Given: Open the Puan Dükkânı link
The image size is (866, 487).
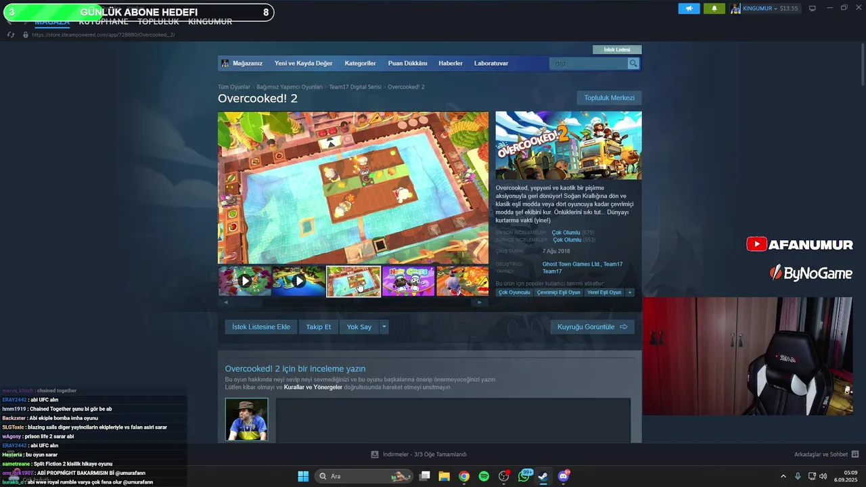Looking at the screenshot, I should pyautogui.click(x=407, y=63).
